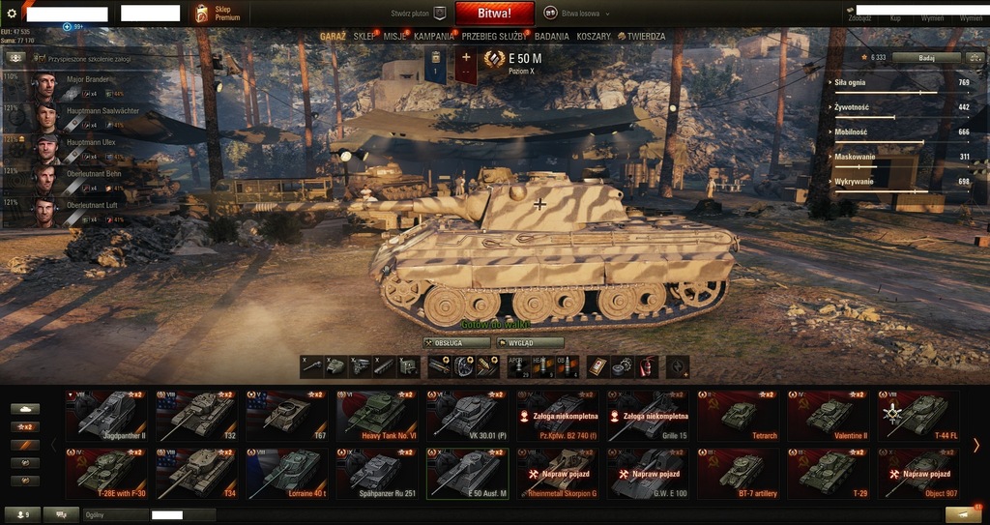Open the chat channels button
This screenshot has height=525, width=990.
(61, 515)
